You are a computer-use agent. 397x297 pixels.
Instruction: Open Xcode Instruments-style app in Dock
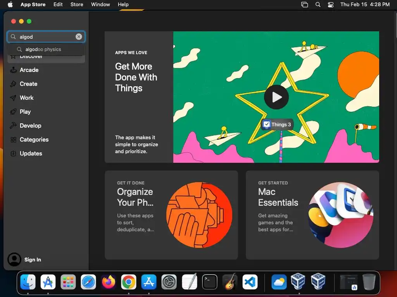click(48, 282)
